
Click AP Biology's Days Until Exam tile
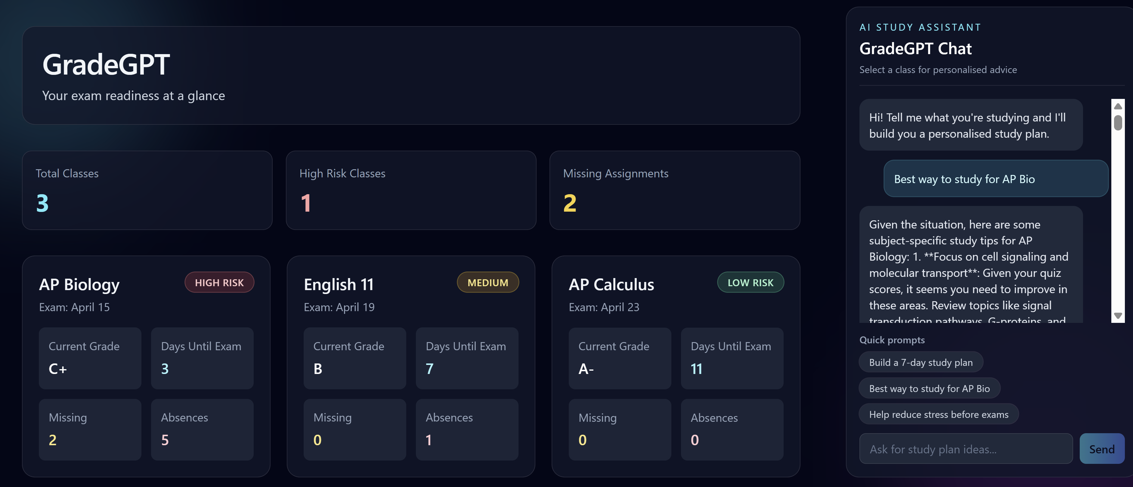[x=202, y=358]
